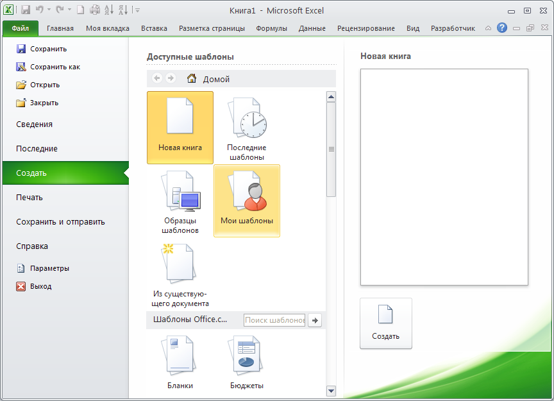
Task: Switch to the Разметка страницы tab
Action: (212, 28)
